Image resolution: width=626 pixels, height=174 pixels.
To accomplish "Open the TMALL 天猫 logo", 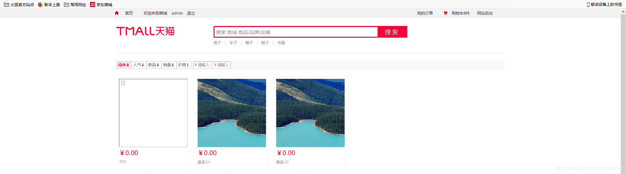I will (145, 31).
